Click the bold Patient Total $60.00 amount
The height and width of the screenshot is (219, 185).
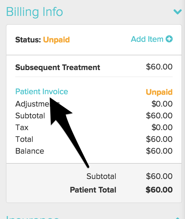pyautogui.click(x=159, y=190)
